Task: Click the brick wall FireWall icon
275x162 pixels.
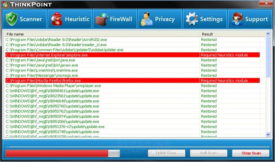Action: (102, 20)
